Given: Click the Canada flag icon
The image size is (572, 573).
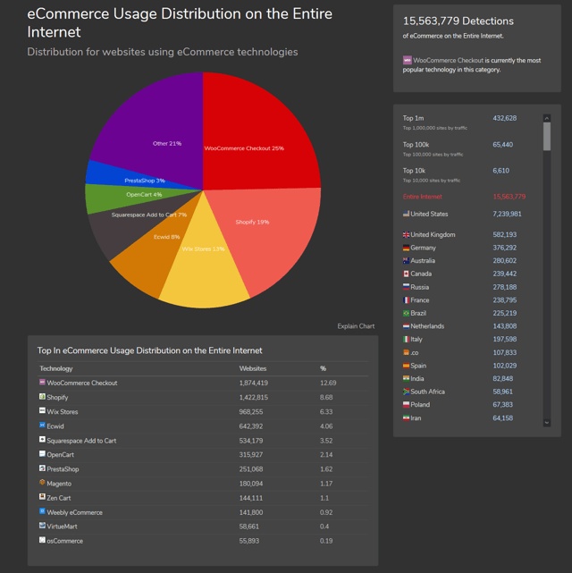Looking at the screenshot, I should (406, 274).
